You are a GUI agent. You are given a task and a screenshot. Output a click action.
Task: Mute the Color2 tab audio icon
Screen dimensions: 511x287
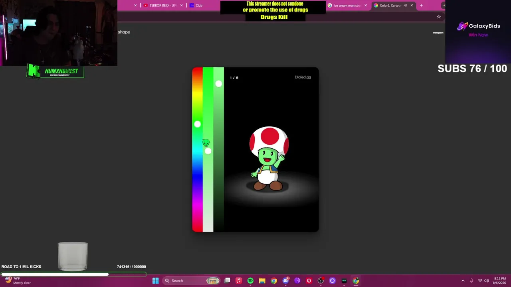(405, 6)
